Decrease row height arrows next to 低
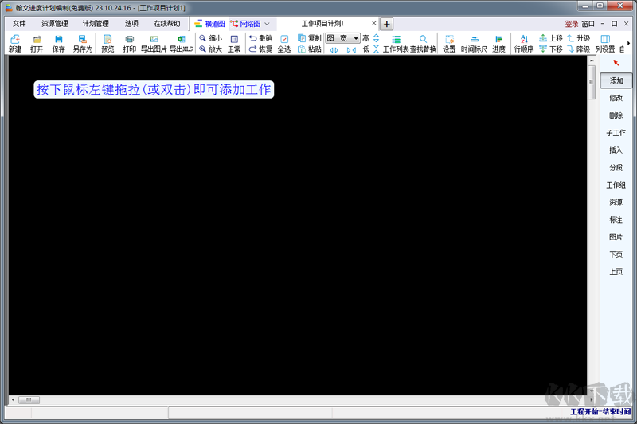This screenshot has width=637, height=424. [376, 49]
